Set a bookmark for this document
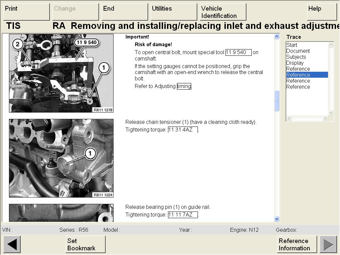This screenshot has width=340, height=255. 85,244
